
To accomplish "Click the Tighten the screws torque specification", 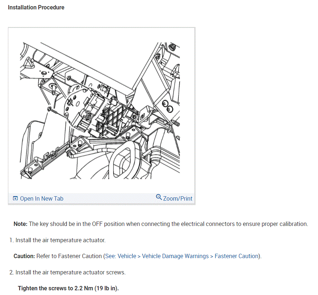I will coord(68,288).
